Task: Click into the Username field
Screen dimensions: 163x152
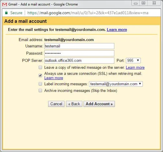Action: pos(79,46)
